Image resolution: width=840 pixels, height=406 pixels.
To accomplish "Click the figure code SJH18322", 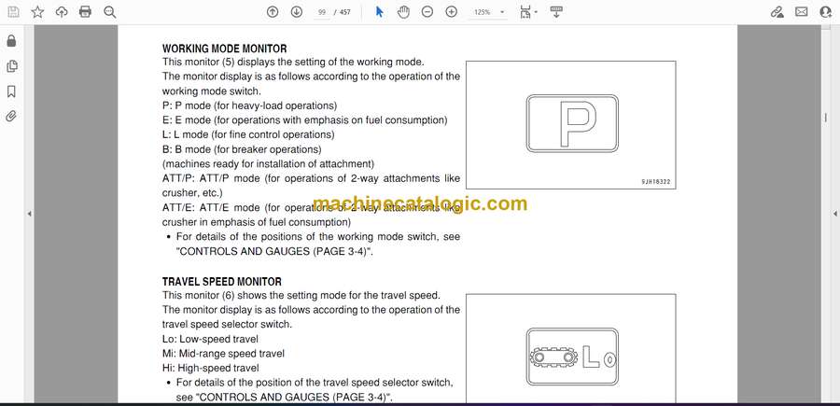I will 656,182.
